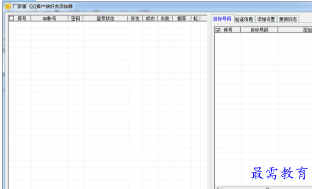This screenshot has height=189, width=312.
Task: Click the 概率 column header
Action: point(182,18)
